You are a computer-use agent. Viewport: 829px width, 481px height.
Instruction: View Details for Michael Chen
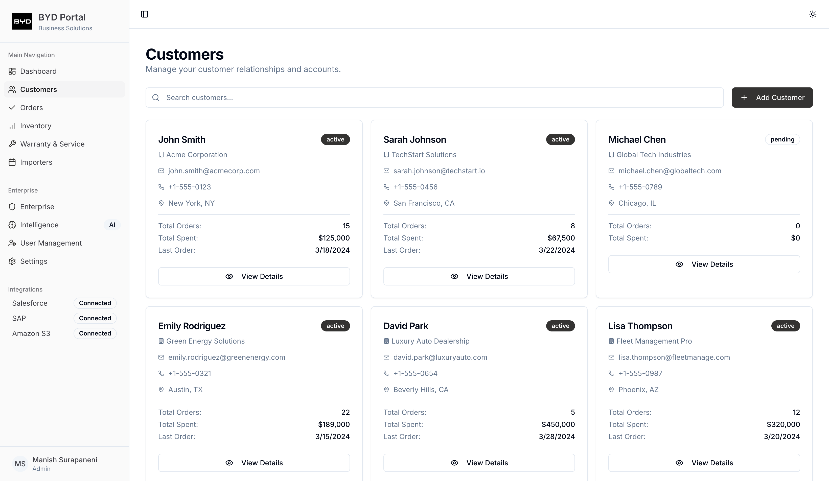click(x=704, y=264)
